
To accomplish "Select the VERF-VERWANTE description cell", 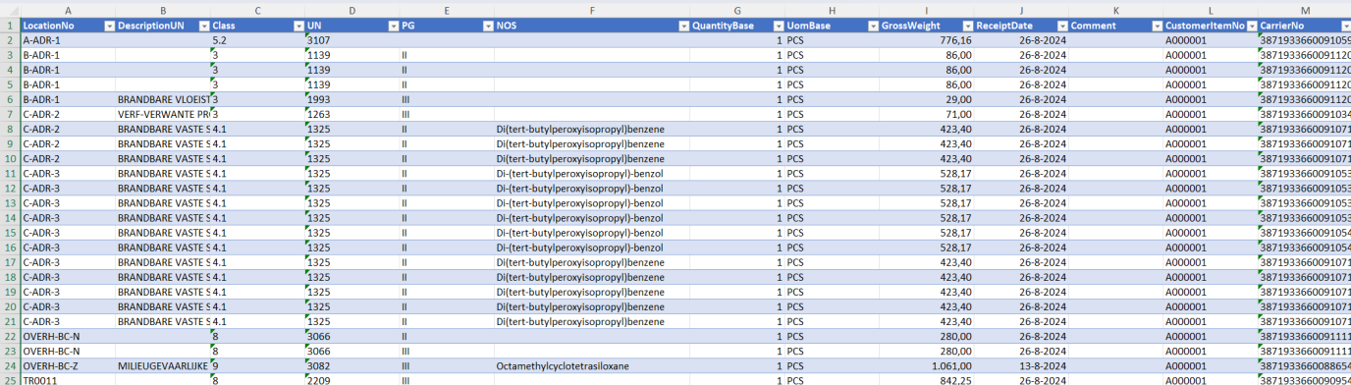I will coord(163,114).
